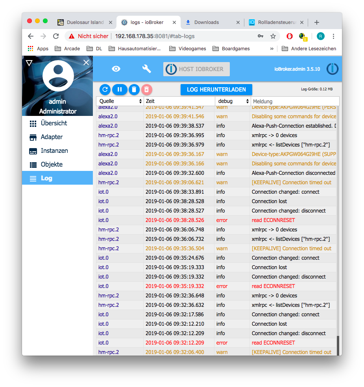The height and width of the screenshot is (387, 364).
Task: Open the Arcade bookmarks folder
Action: [x=67, y=49]
